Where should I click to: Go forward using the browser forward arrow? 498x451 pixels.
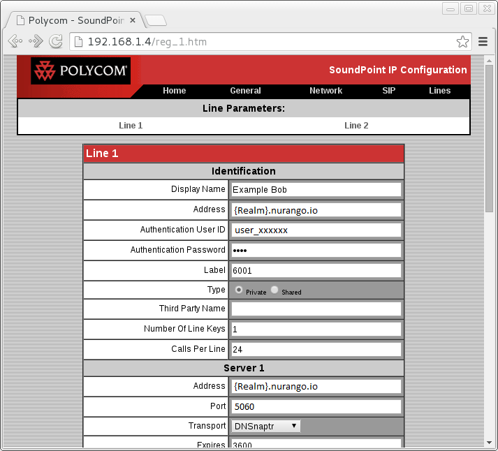click(36, 41)
